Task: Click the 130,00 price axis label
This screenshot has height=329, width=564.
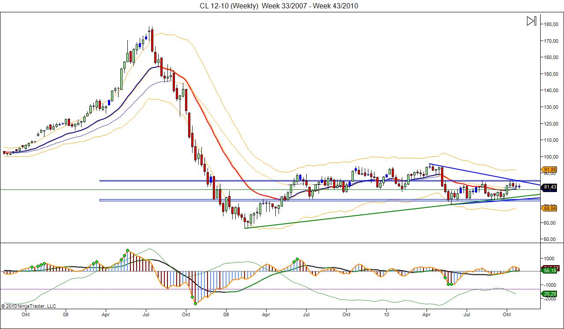Action: pyautogui.click(x=550, y=107)
